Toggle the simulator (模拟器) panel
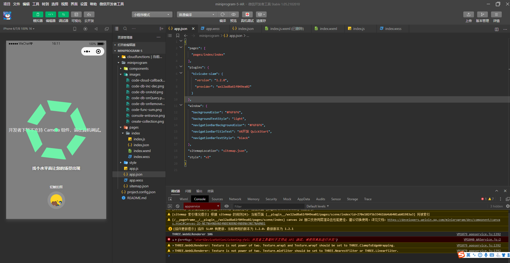 [38, 14]
